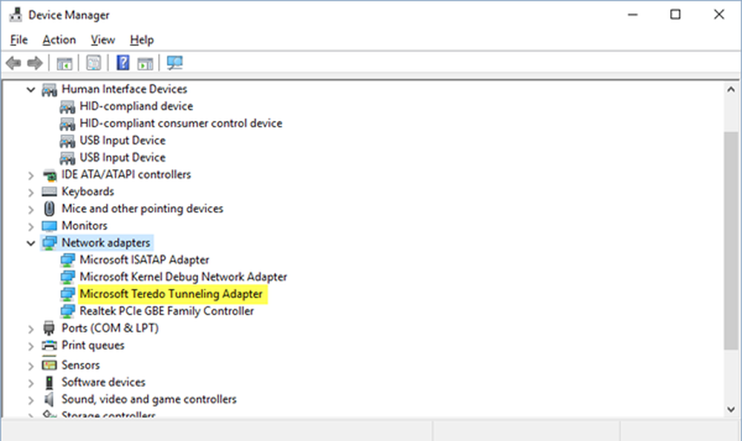Click the Back arrow toolbar icon
Image resolution: width=742 pixels, height=441 pixels.
coord(13,63)
